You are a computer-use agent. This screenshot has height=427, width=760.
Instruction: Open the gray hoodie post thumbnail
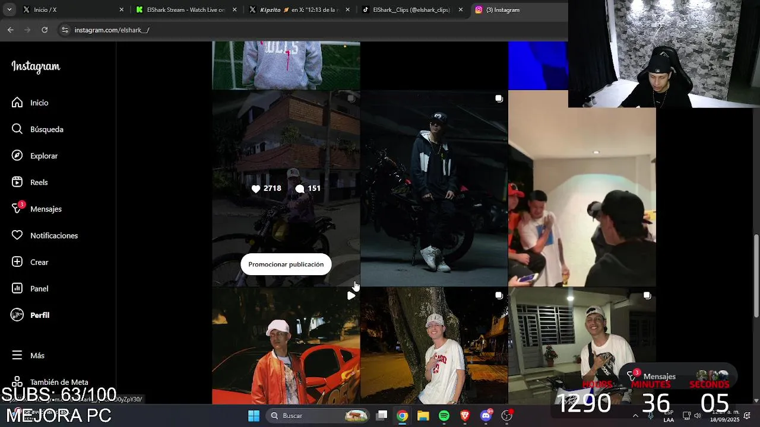pyautogui.click(x=286, y=65)
